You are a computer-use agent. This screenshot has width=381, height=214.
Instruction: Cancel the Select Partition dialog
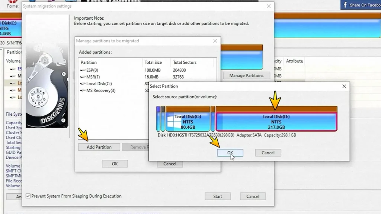[268, 153]
